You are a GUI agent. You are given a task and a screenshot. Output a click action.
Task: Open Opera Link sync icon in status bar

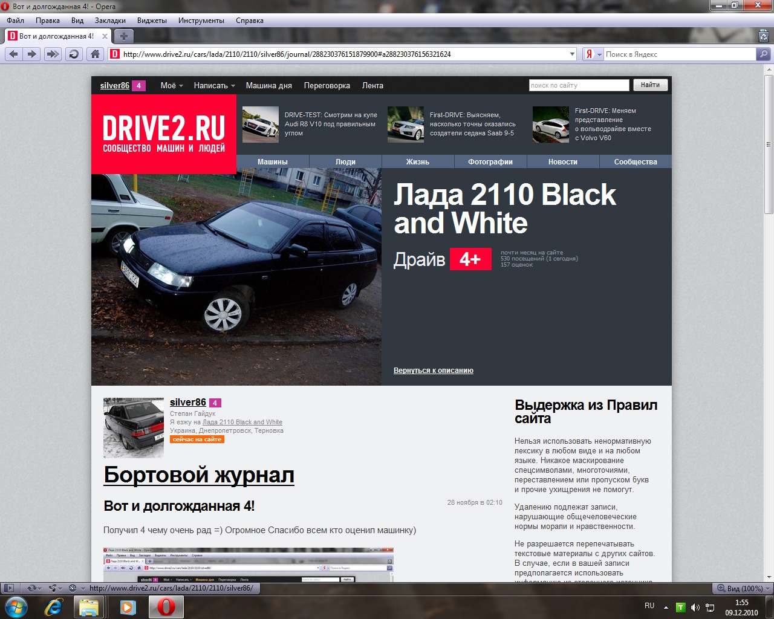(33, 588)
